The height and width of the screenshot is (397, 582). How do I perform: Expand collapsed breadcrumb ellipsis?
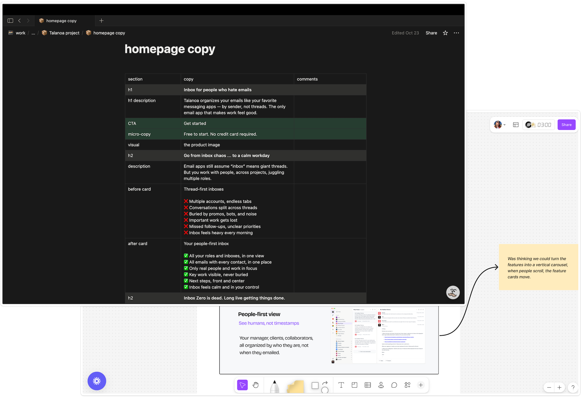[x=33, y=33]
